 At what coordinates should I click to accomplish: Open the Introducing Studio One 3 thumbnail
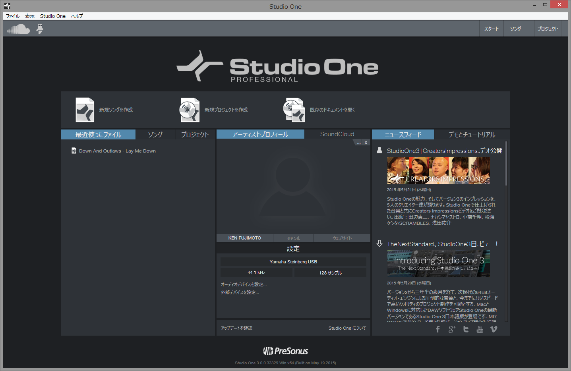(x=439, y=264)
